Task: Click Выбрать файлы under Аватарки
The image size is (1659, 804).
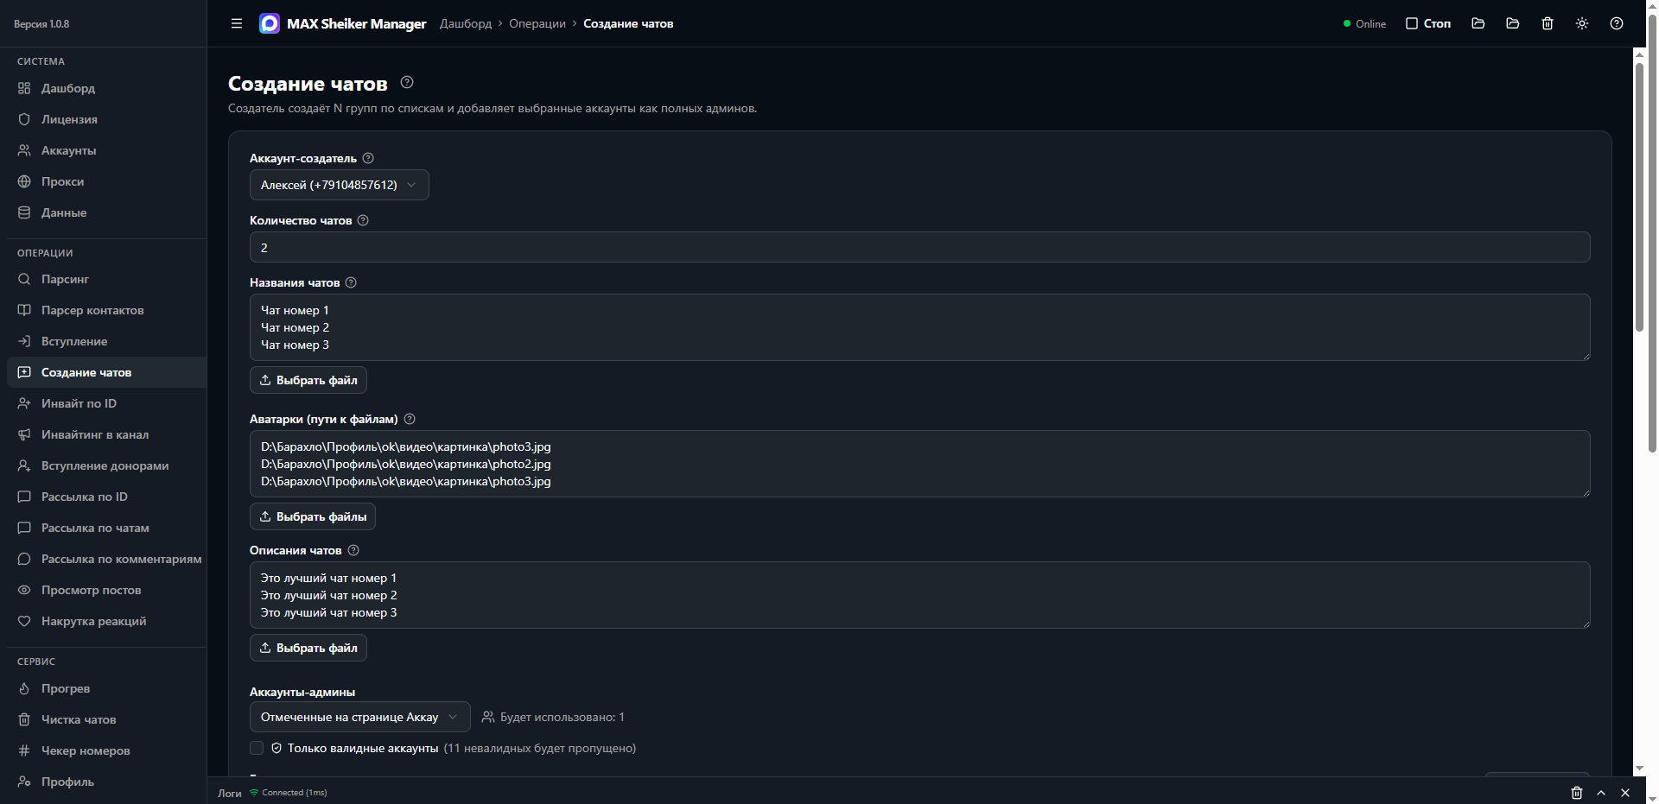Action: tap(313, 516)
